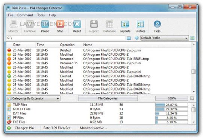Open the Categorize By Extension dropdown

[x=33, y=98]
